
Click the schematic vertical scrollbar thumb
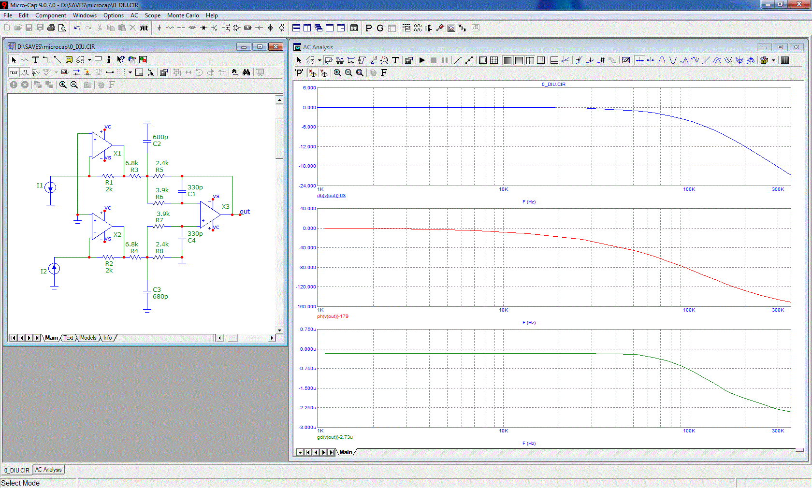click(x=279, y=138)
